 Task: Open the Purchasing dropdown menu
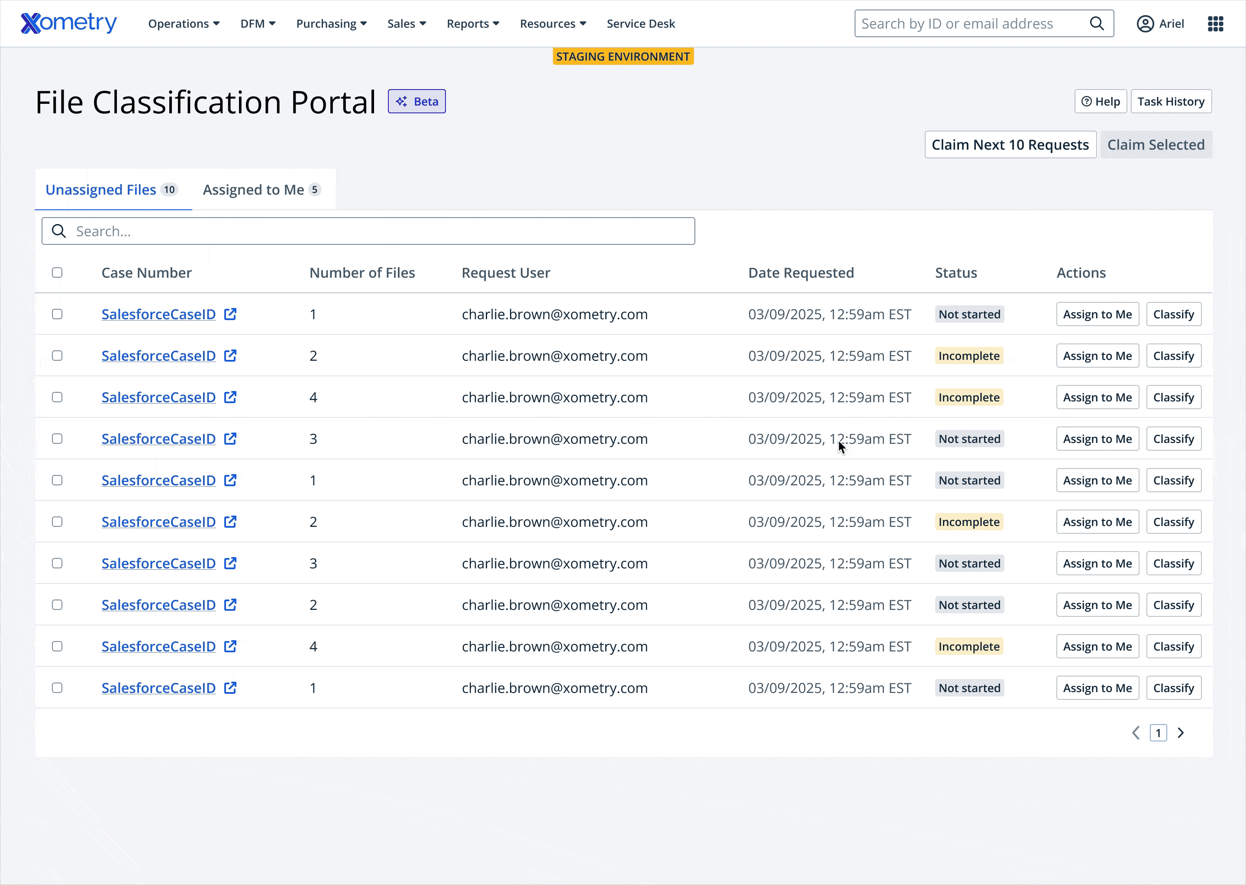click(331, 23)
